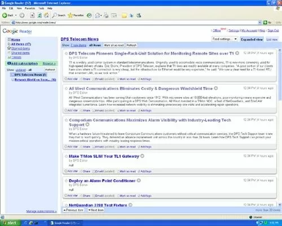
Task: Toggle Mark as read on All West article
Action: [x=126, y=111]
